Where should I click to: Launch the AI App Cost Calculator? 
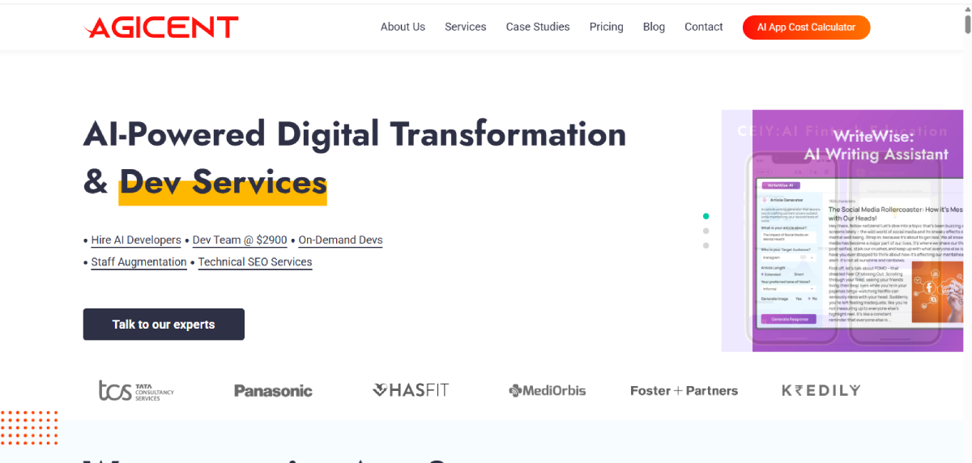point(806,27)
